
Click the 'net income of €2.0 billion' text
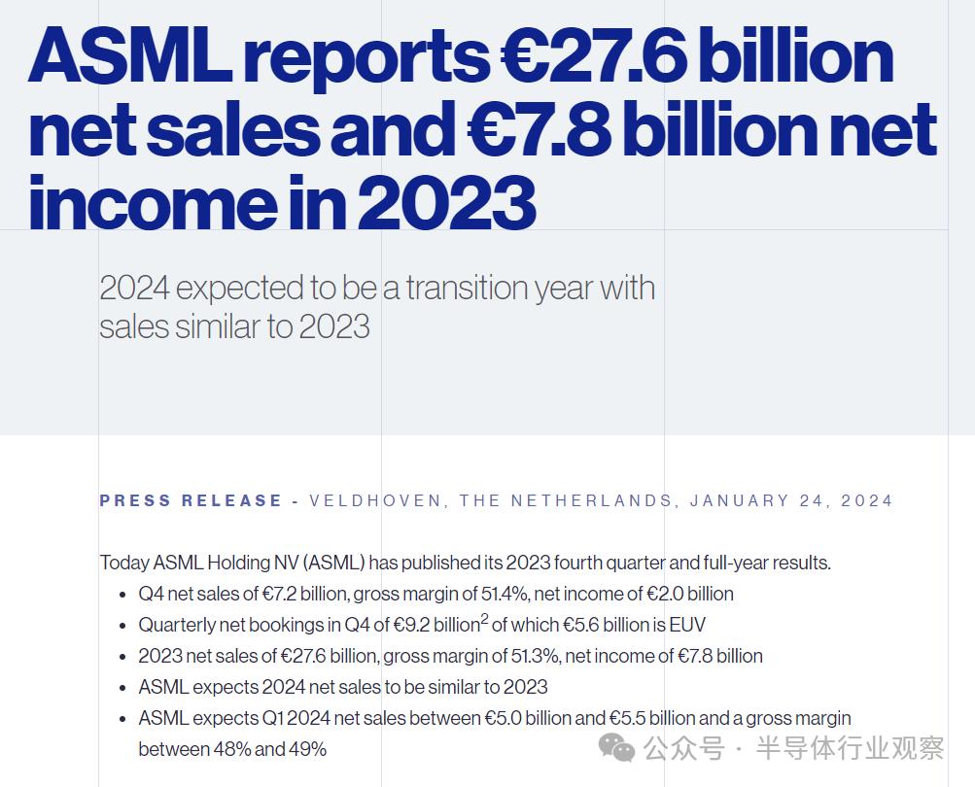tap(634, 594)
